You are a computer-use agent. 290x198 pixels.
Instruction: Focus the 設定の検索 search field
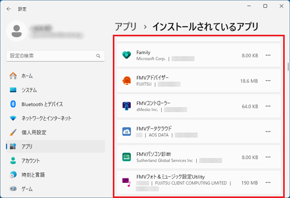point(55,56)
